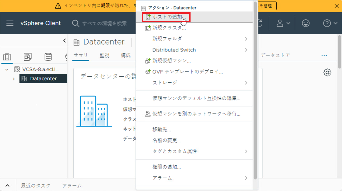Image resolution: width=342 pixels, height=191 pixels.
Task: Choose 名前の変更... from the menu
Action: click(x=194, y=141)
